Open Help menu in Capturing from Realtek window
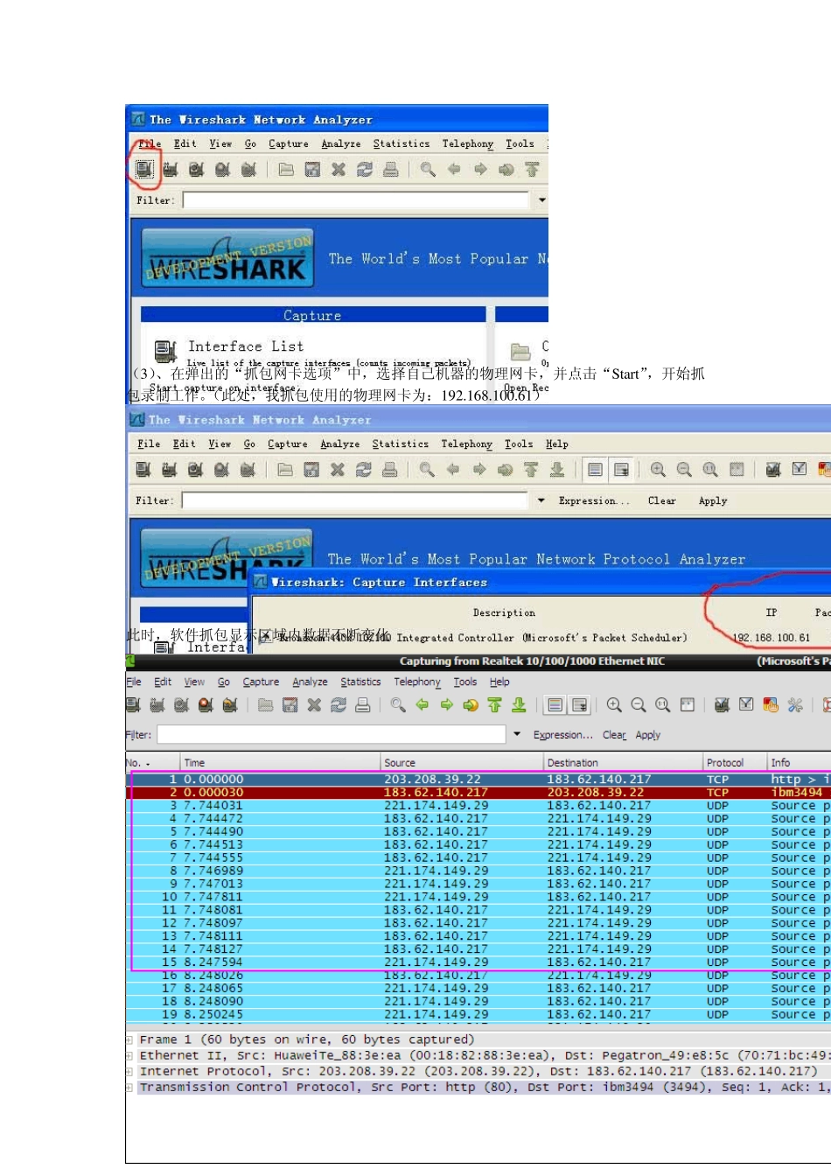 [499, 682]
